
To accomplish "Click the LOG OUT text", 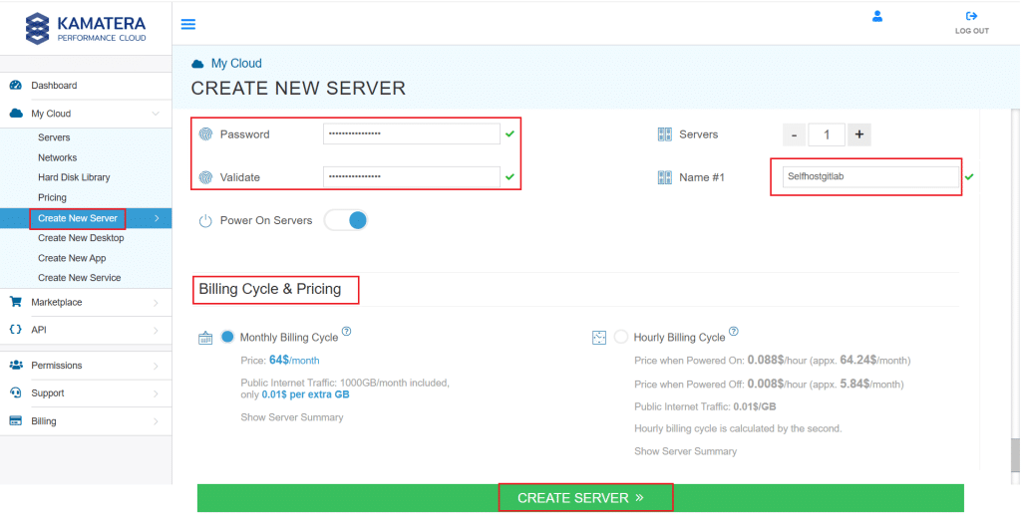I will pyautogui.click(x=971, y=31).
